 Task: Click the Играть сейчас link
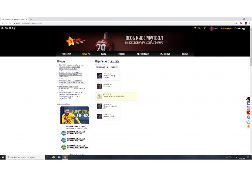point(226,28)
